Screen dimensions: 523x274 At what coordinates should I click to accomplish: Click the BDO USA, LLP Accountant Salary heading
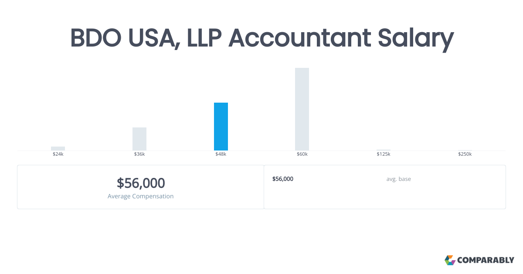(262, 38)
